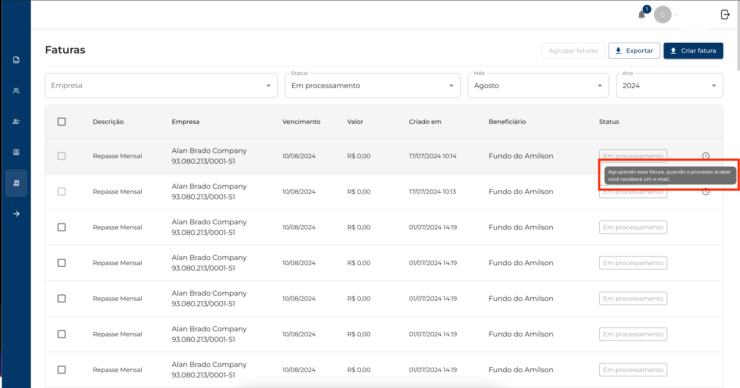Select the last visible invoice row checkbox
The image size is (740, 388).
pyautogui.click(x=62, y=370)
